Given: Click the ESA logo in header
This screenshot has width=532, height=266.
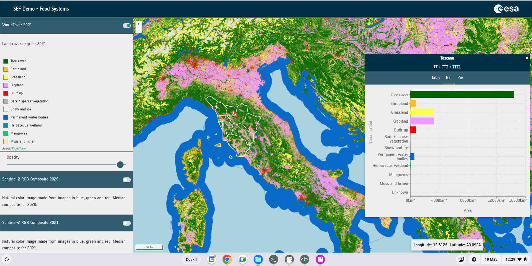Looking at the screenshot, I should [x=506, y=9].
